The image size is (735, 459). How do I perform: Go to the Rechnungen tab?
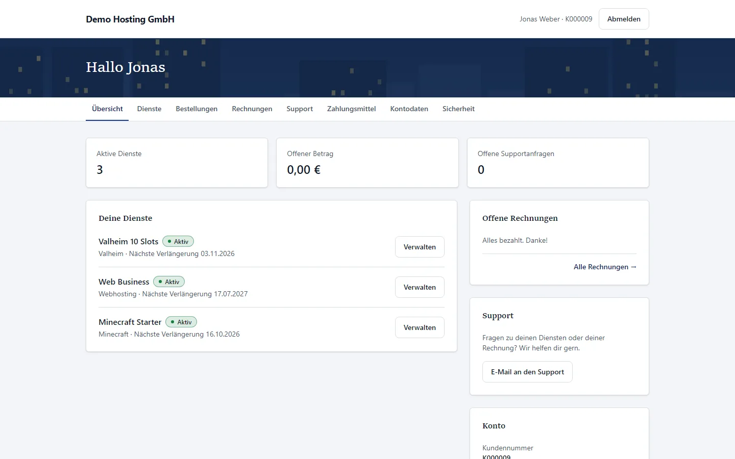click(x=252, y=109)
